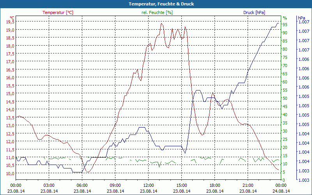Click the '17,0' temperature axis value
The image size is (312, 195).
point(10,62)
